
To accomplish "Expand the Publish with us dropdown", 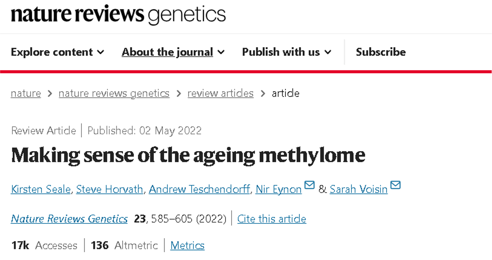I will coord(286,52).
